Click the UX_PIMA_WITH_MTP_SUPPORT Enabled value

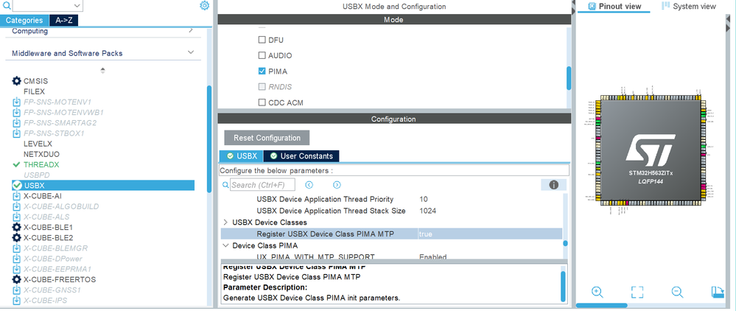pyautogui.click(x=432, y=256)
